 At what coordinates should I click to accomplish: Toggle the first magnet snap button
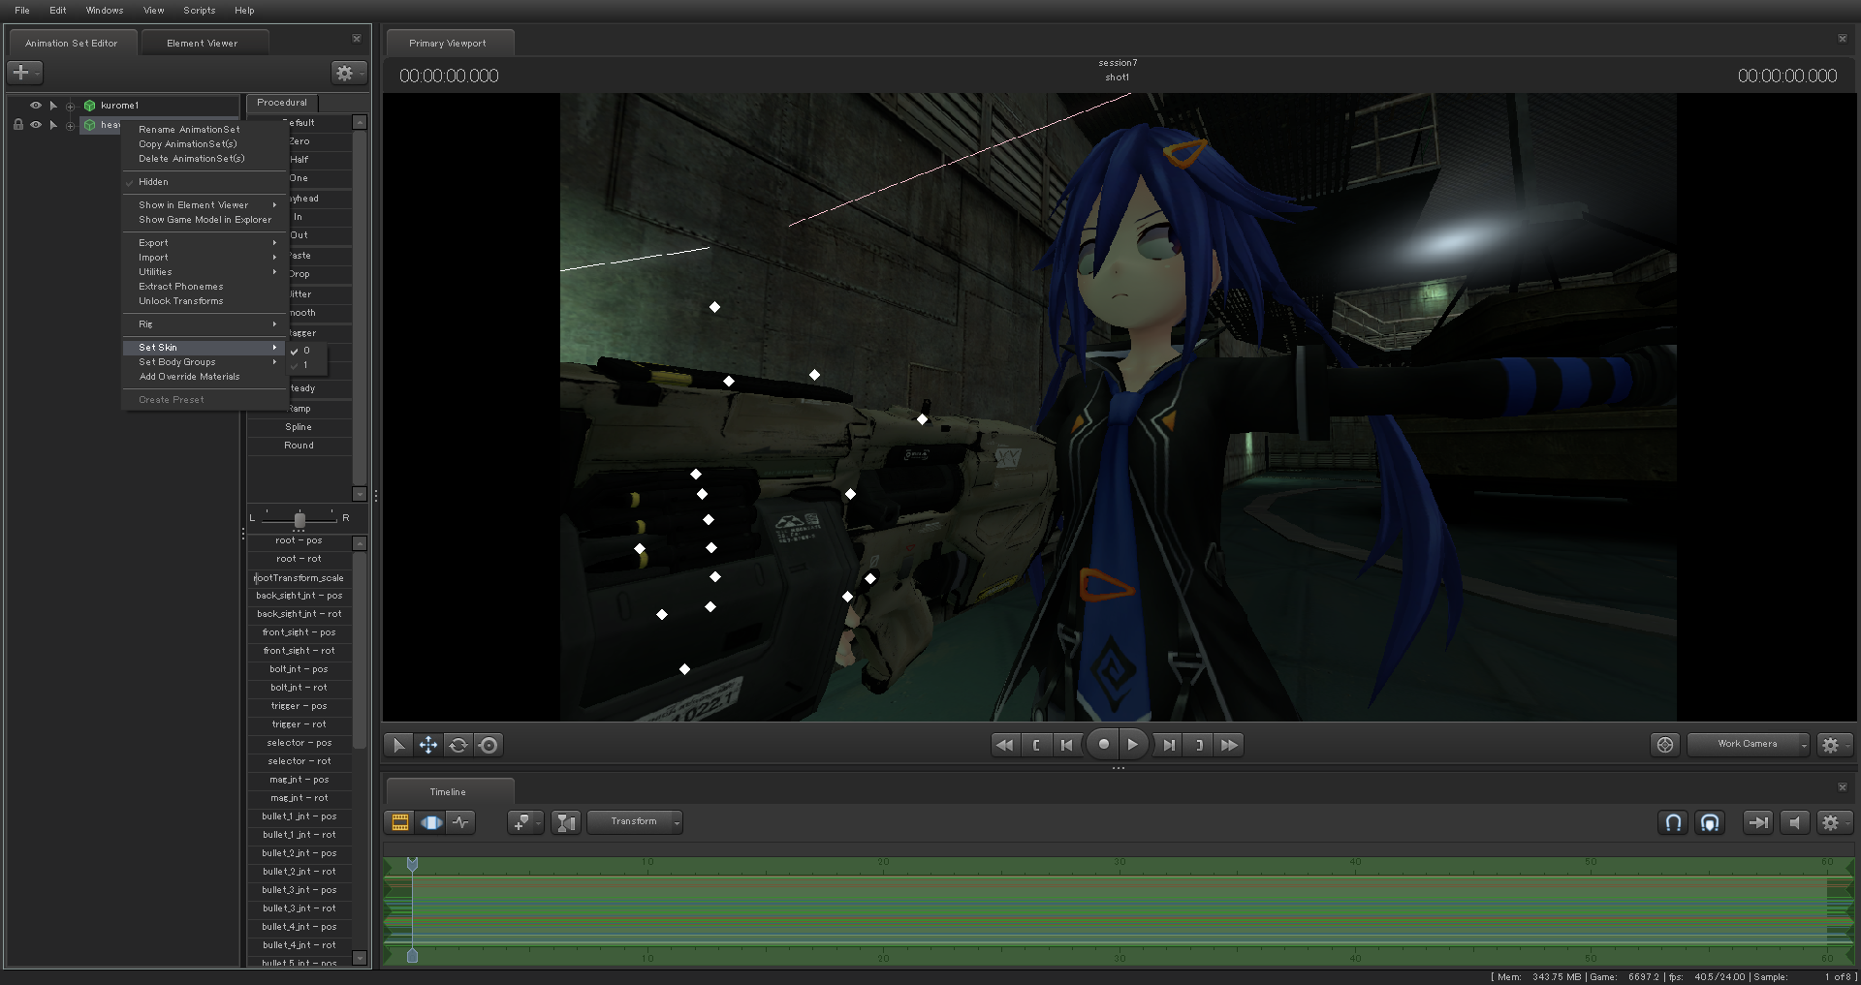1673,822
